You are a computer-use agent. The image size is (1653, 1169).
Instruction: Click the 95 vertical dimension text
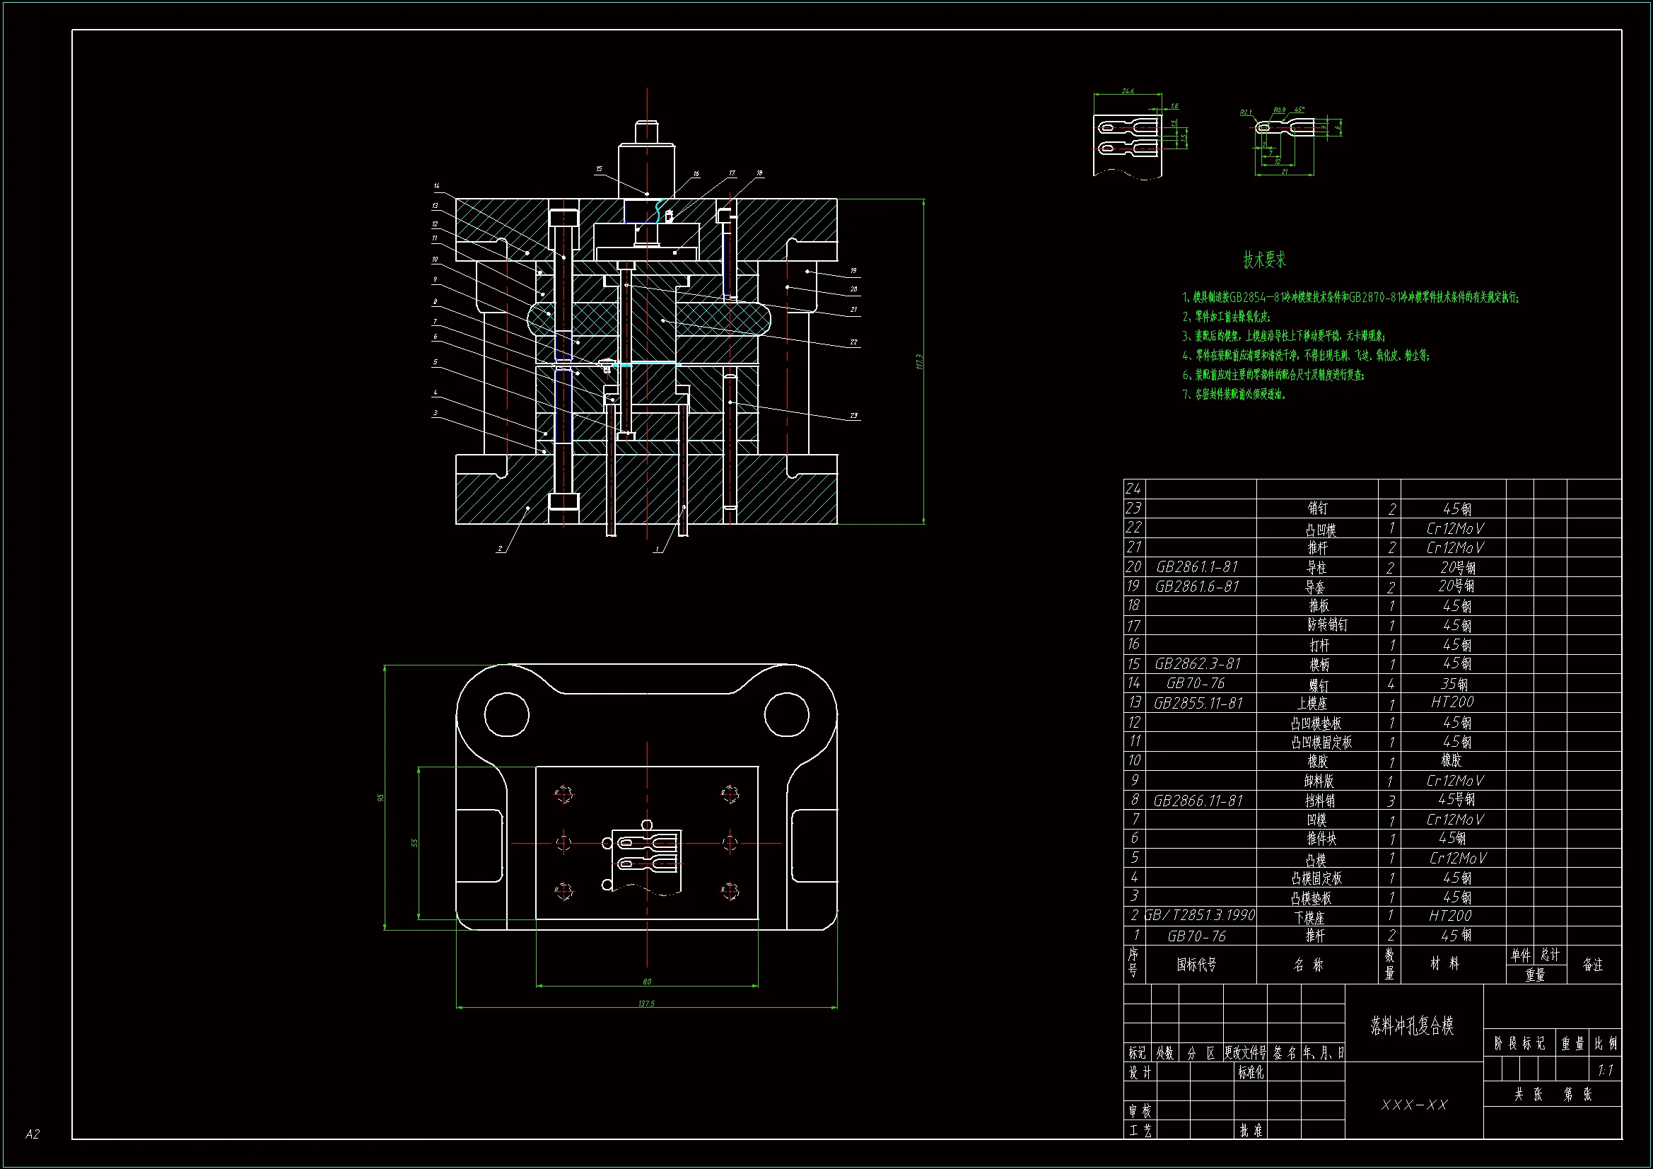(x=381, y=797)
